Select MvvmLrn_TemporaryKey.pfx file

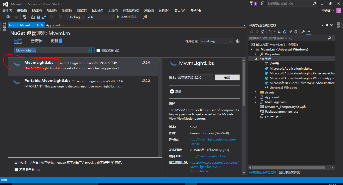pyautogui.click(x=286, y=107)
